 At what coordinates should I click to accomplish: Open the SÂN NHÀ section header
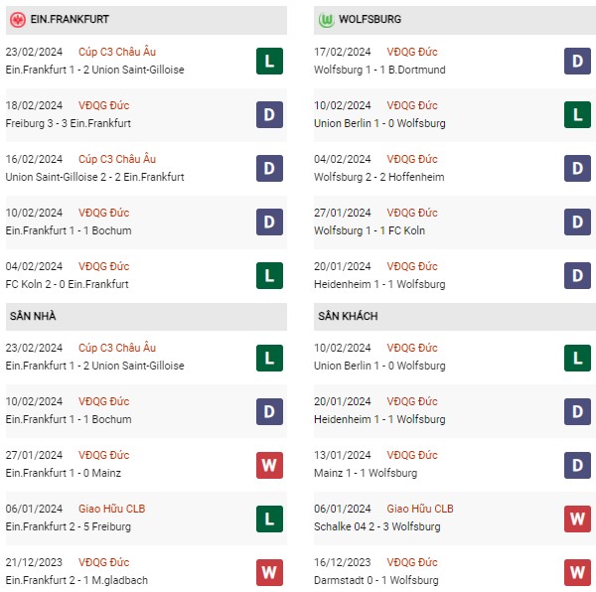coord(146,316)
